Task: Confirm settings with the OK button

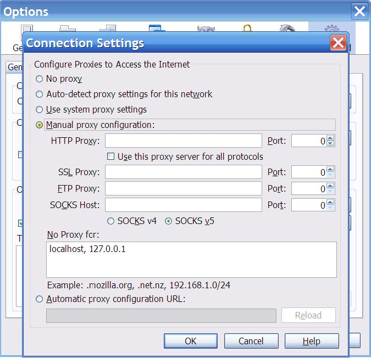Action: click(x=191, y=341)
